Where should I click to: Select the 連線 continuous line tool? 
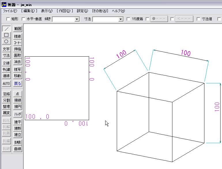(x=6, y=76)
